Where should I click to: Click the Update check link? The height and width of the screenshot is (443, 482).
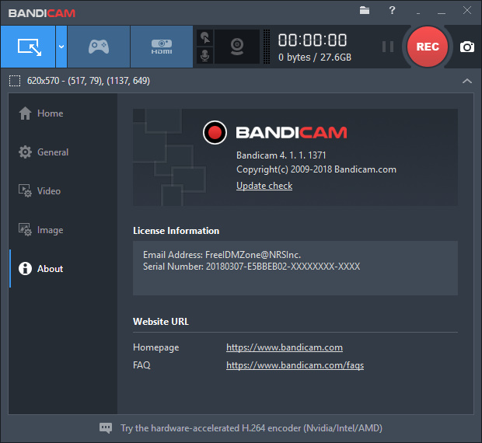[x=264, y=186]
